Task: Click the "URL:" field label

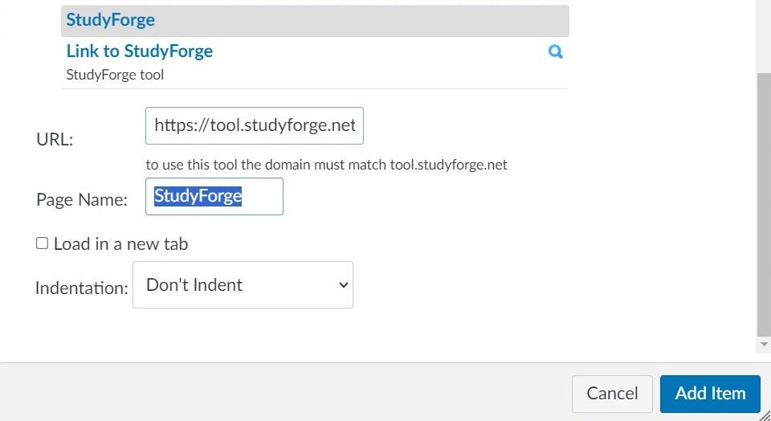Action: 55,139
